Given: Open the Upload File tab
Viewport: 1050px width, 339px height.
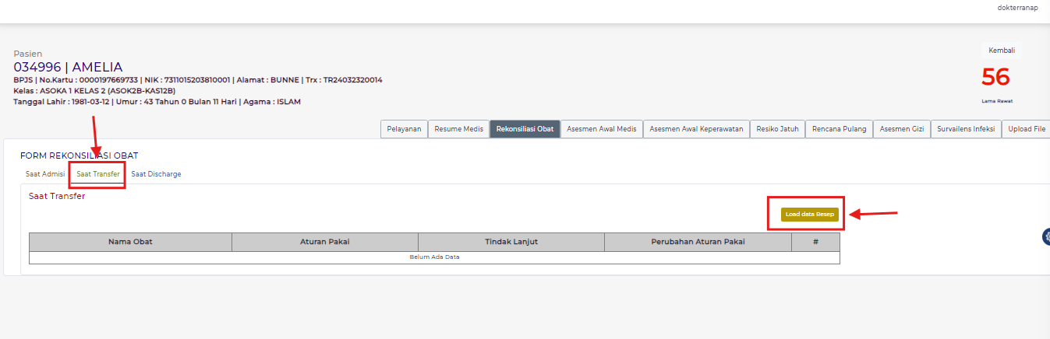Looking at the screenshot, I should pos(1026,129).
